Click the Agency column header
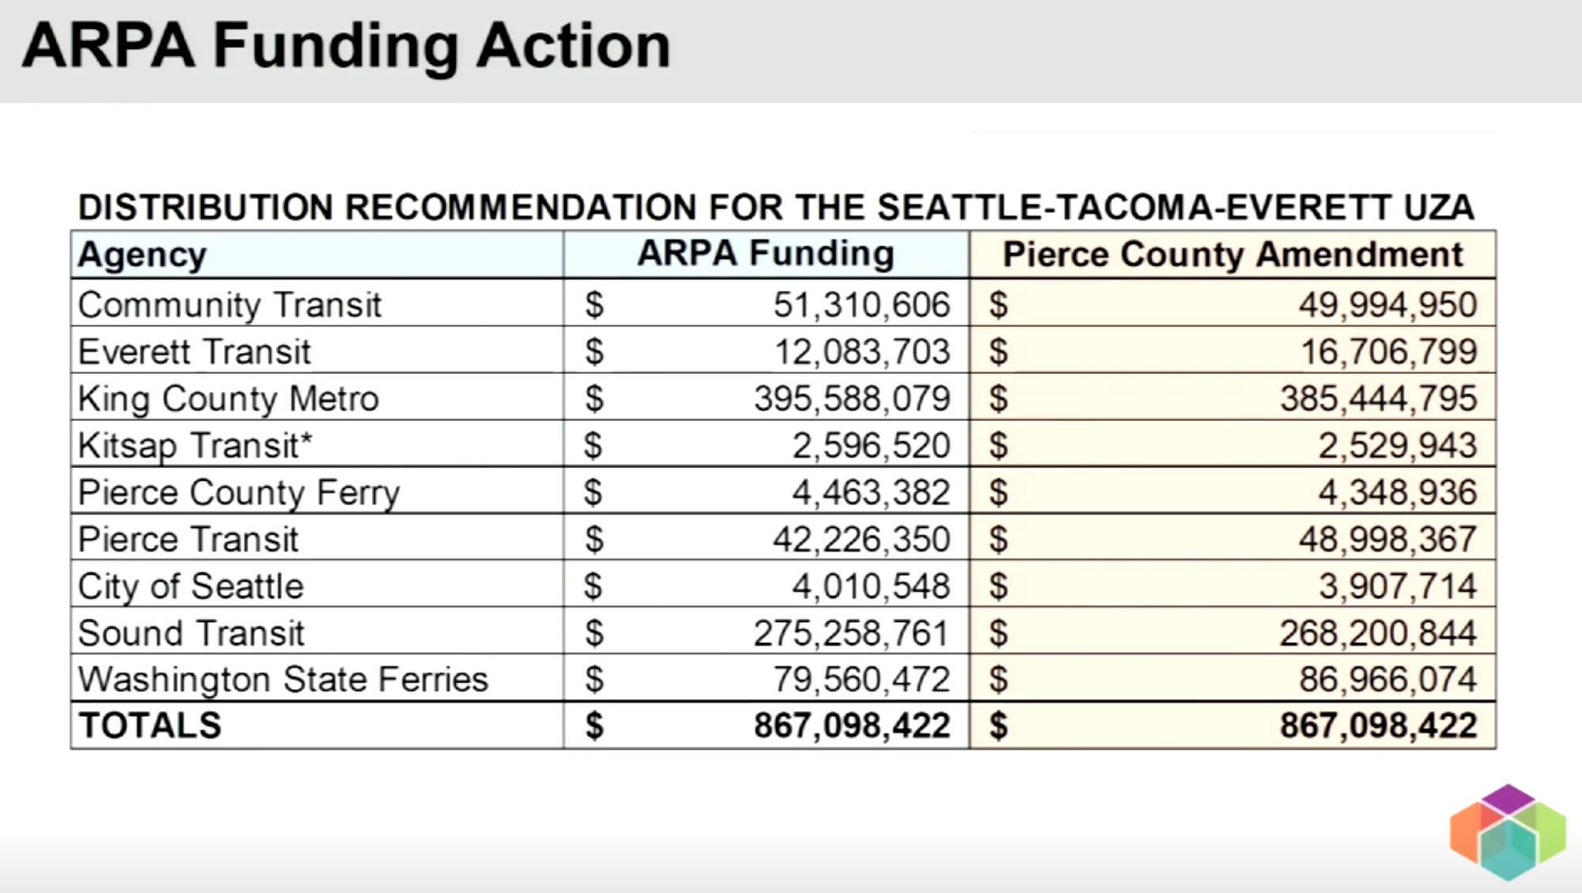This screenshot has width=1582, height=893. 142,255
